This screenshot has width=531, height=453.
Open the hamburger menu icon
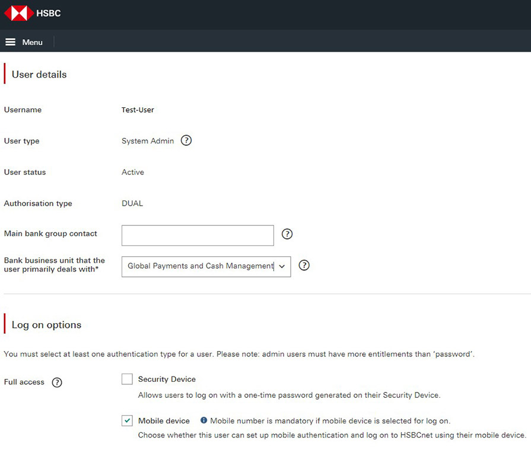[10, 42]
